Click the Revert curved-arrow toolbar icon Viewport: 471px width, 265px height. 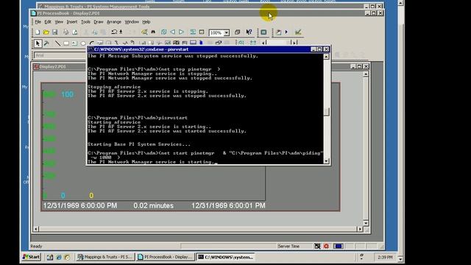[x=114, y=32]
